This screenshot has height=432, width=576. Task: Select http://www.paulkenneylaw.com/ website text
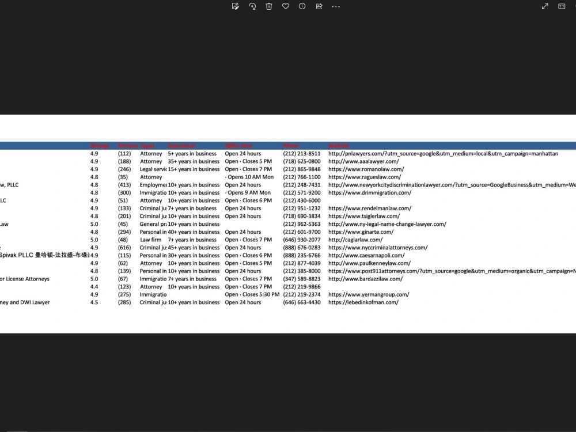tap(369, 263)
